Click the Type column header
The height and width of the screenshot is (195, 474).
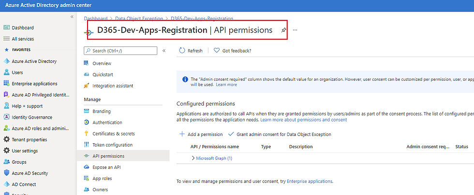tap(266, 147)
